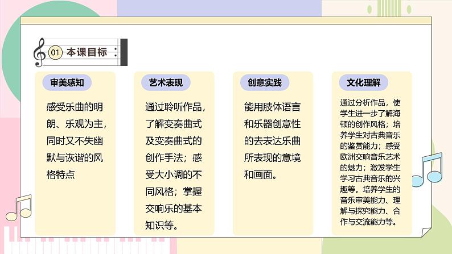Click the text line 养学生对古典音乐

click(370, 135)
